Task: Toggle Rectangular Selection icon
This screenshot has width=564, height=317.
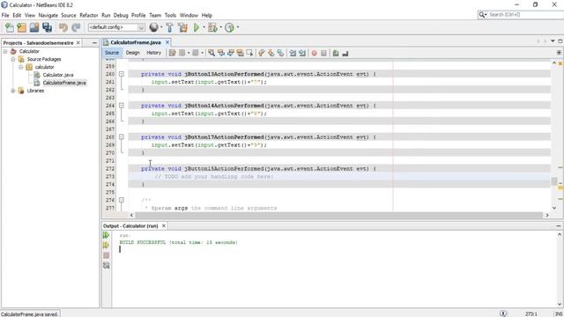Action: (249, 53)
